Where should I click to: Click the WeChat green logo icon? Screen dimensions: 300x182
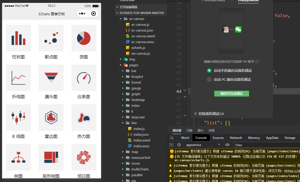coord(238,29)
